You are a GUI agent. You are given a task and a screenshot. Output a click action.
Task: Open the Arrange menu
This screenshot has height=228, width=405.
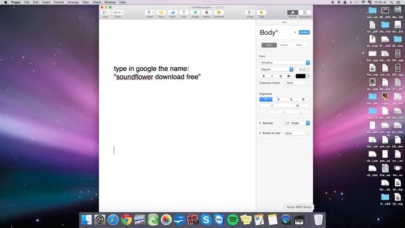(73, 3)
